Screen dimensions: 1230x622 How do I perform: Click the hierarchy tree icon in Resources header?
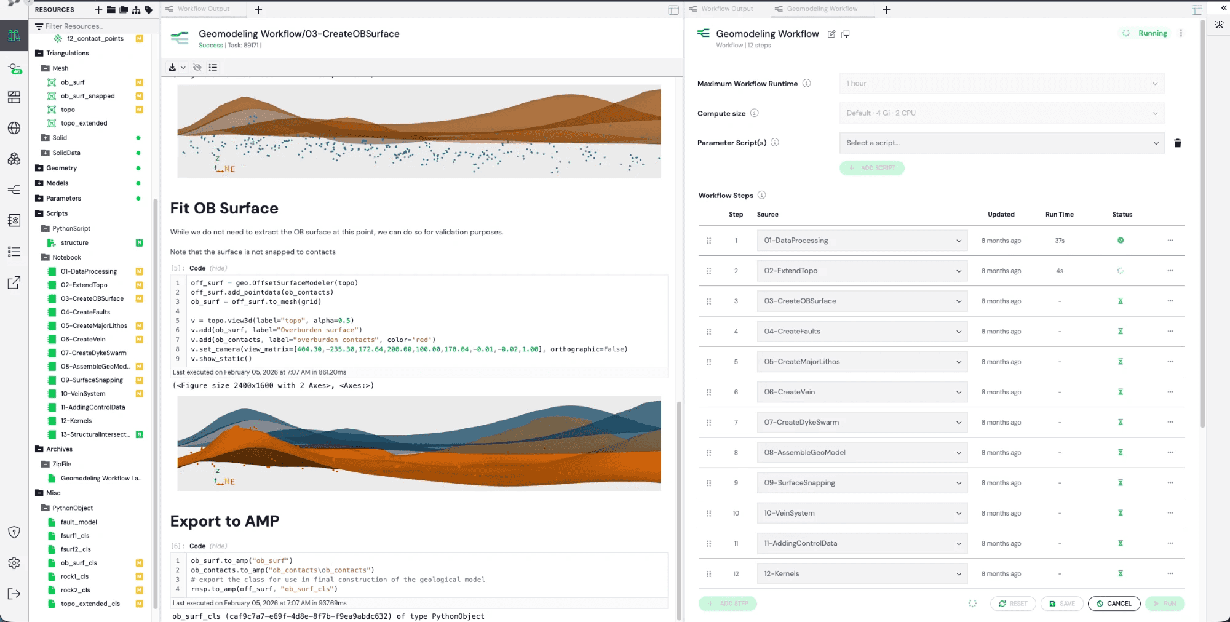click(x=136, y=10)
